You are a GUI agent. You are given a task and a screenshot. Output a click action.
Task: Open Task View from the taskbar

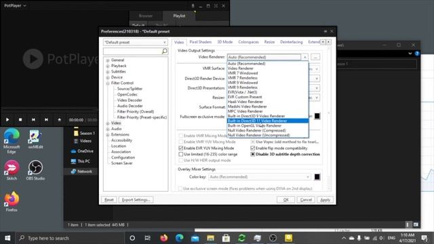click(148, 238)
